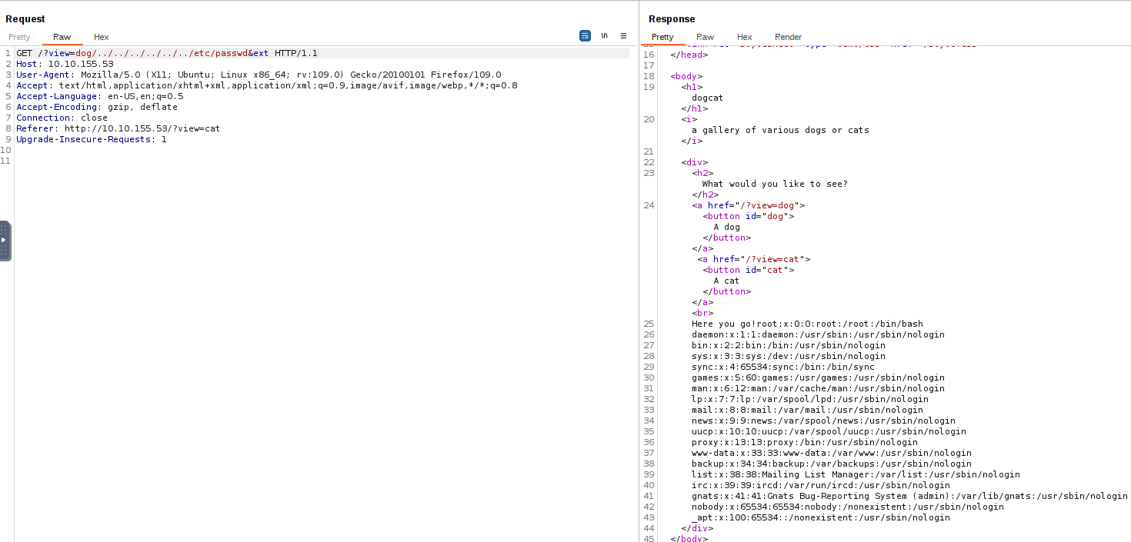Click the User-Agent header line

click(259, 75)
